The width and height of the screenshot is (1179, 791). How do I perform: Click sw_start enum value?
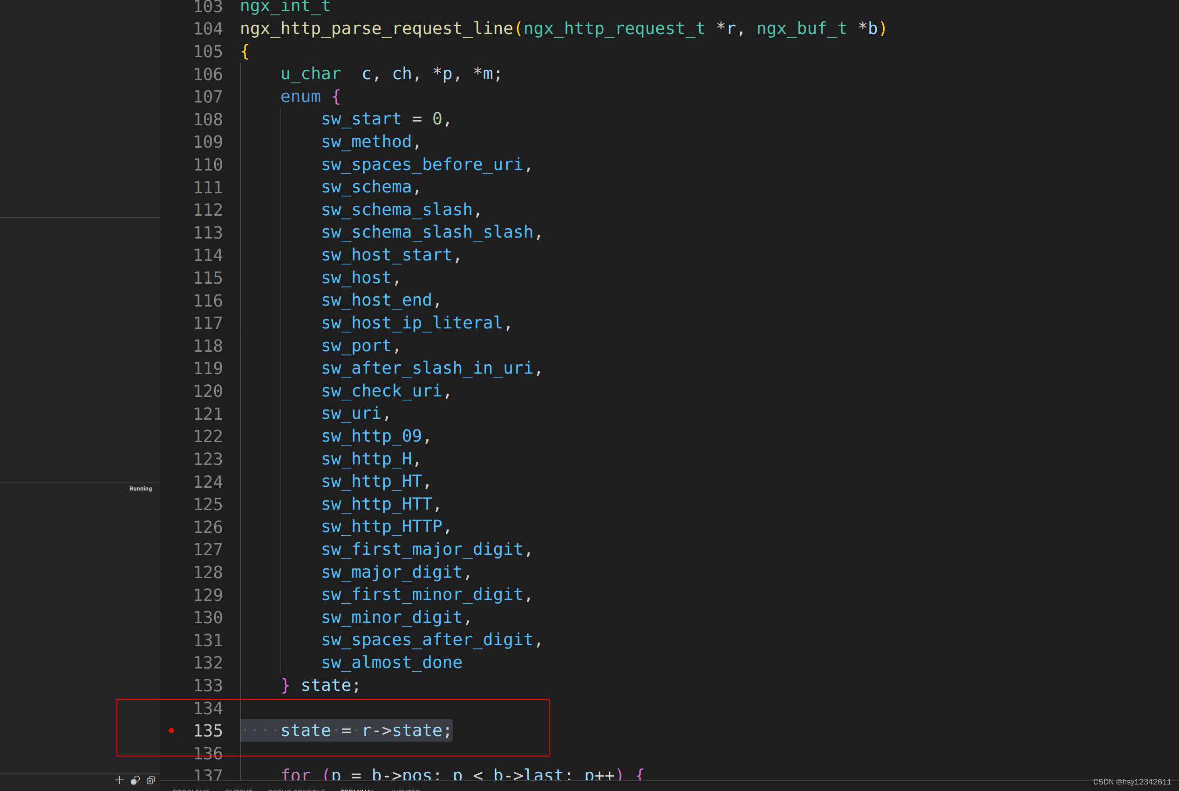(x=361, y=119)
